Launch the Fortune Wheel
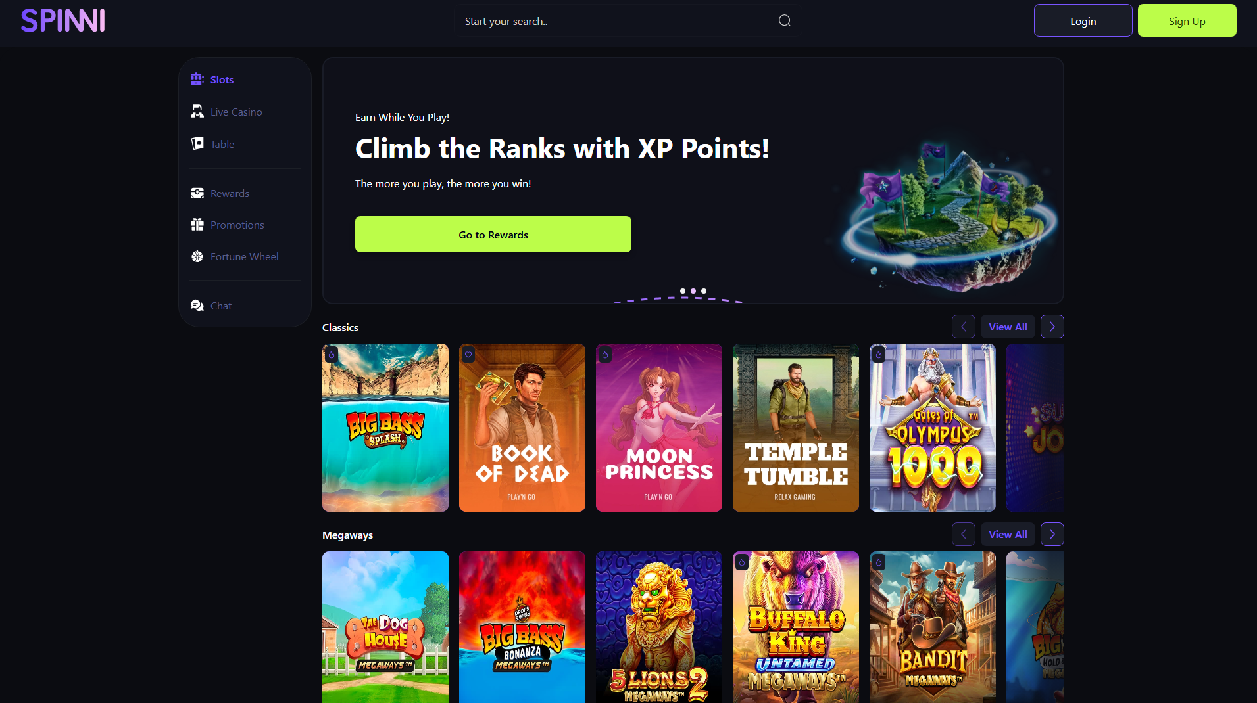Screen dimensions: 1257x703 tap(234, 256)
